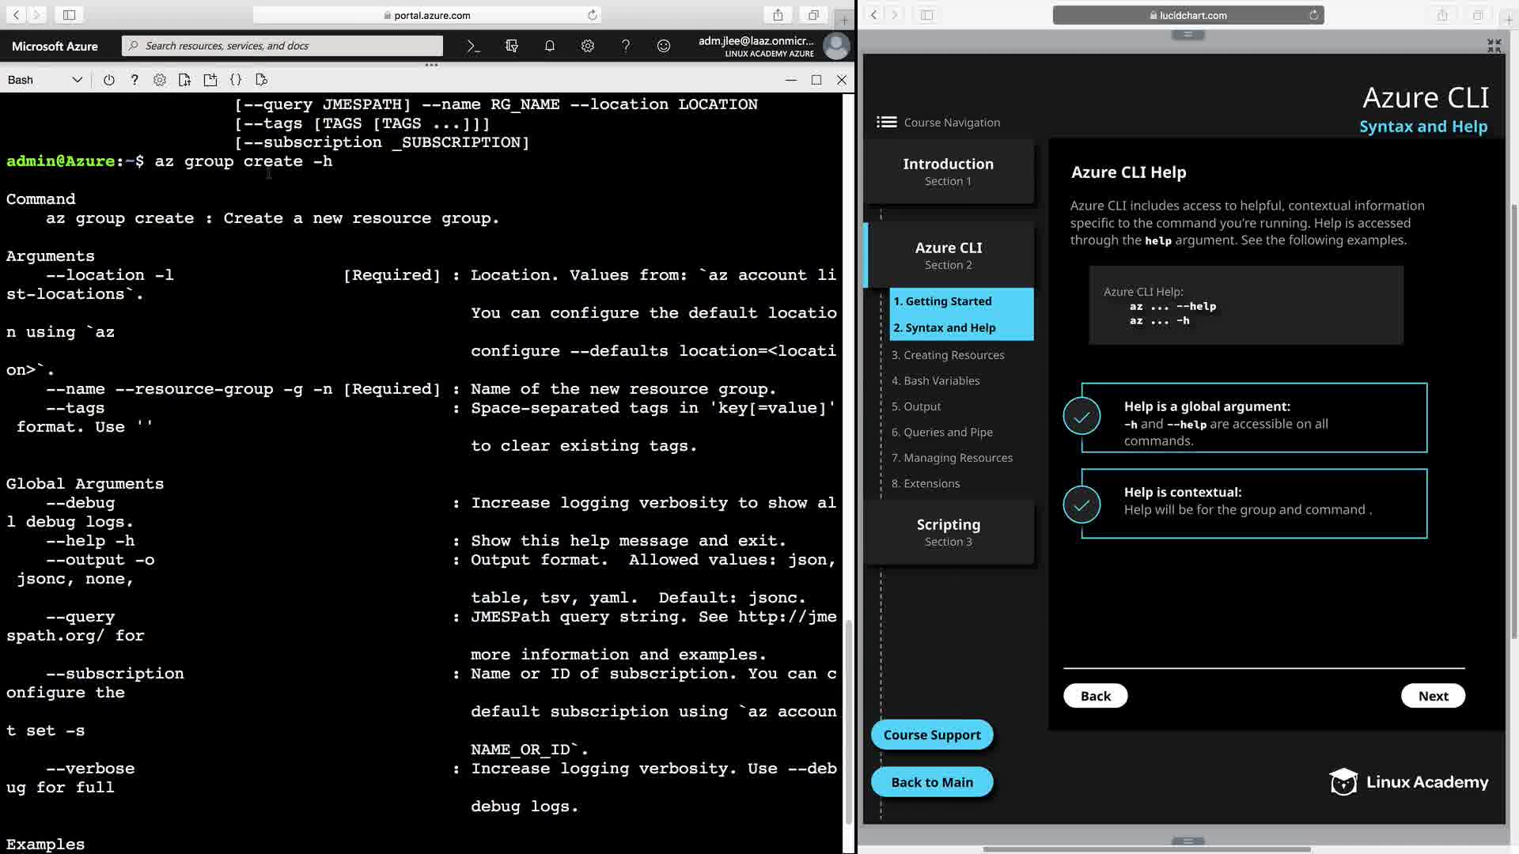Open new session icon in Cloud Shell
Image resolution: width=1519 pixels, height=854 pixels.
click(210, 80)
